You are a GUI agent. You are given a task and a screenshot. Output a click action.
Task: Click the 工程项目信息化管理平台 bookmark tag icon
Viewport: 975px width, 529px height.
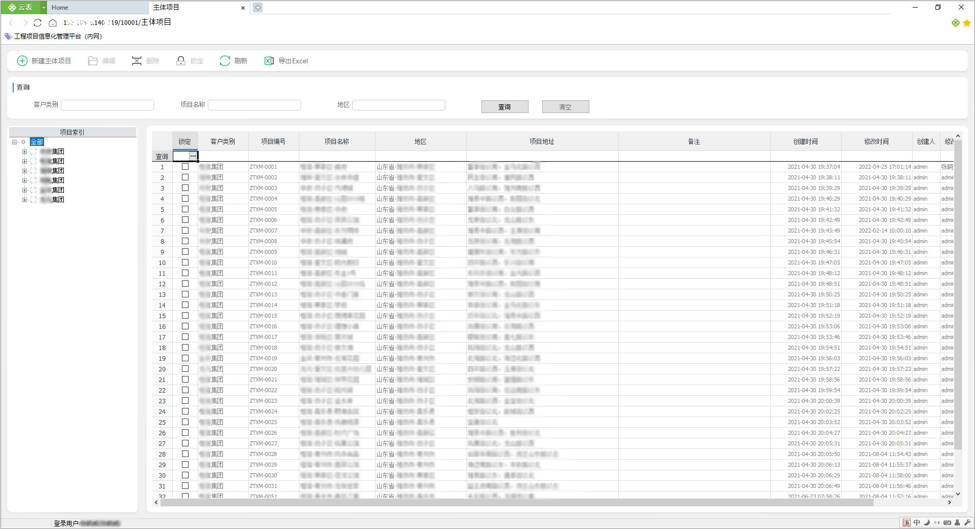coord(8,36)
